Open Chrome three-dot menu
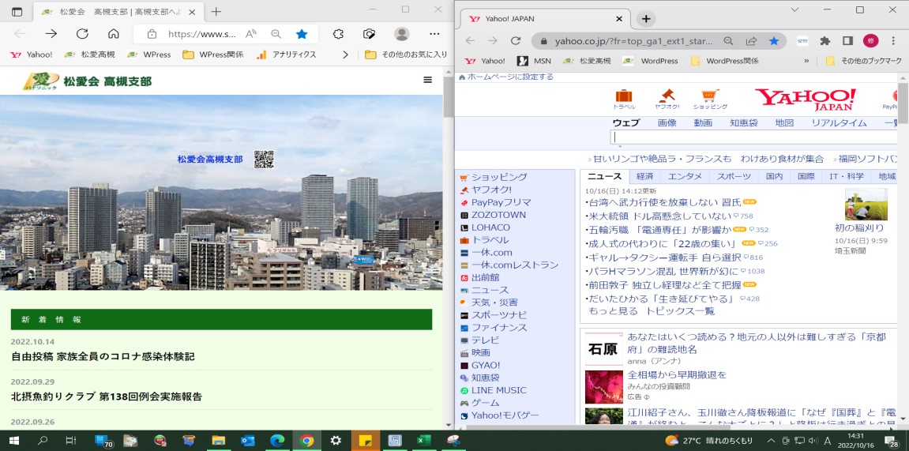 (894, 41)
